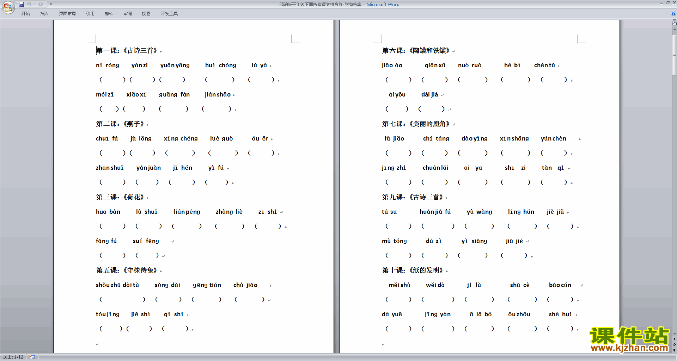Open Word Help with the question mark icon
The image size is (677, 361).
tap(673, 13)
